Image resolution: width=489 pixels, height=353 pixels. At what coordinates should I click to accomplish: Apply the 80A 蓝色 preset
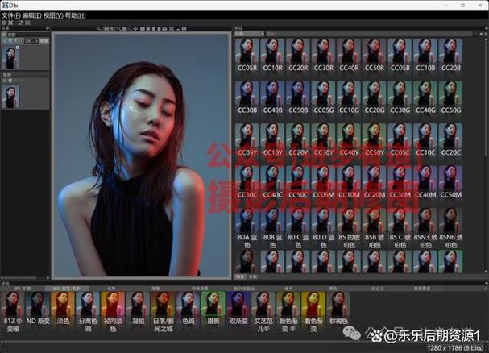(x=247, y=228)
